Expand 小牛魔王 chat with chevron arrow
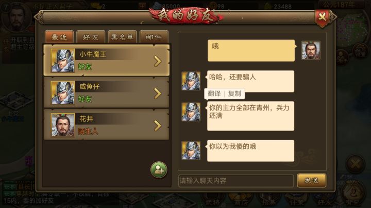 point(157,61)
